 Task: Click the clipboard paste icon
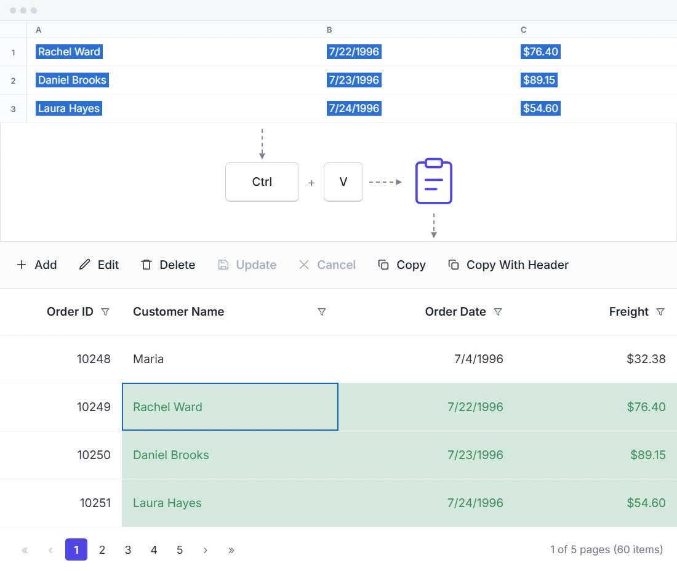click(433, 181)
